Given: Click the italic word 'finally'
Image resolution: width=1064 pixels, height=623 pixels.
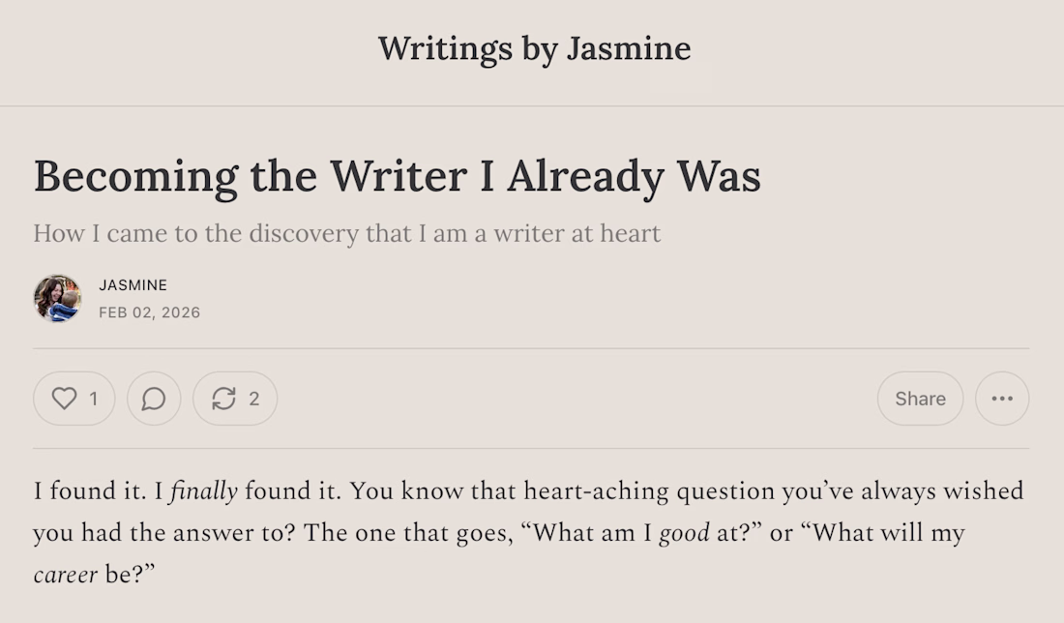Looking at the screenshot, I should [x=203, y=491].
